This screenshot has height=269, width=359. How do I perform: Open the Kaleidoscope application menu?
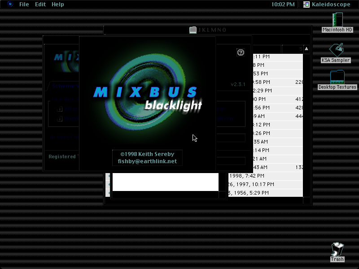(x=327, y=4)
